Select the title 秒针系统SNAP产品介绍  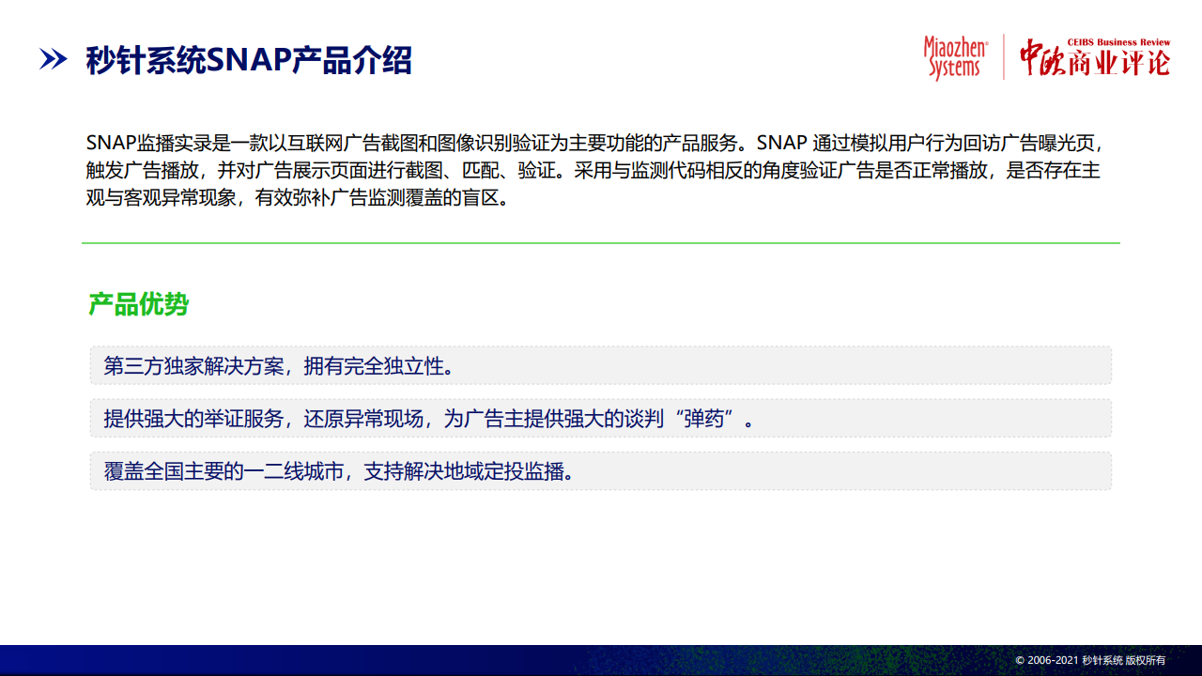249,60
